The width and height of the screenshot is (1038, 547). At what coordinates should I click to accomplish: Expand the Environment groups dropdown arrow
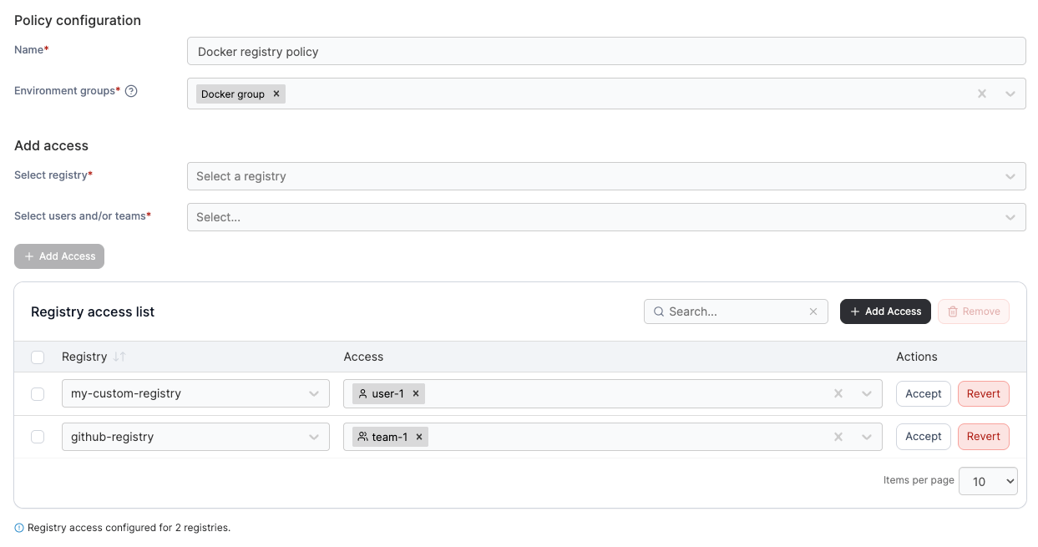(x=1010, y=94)
